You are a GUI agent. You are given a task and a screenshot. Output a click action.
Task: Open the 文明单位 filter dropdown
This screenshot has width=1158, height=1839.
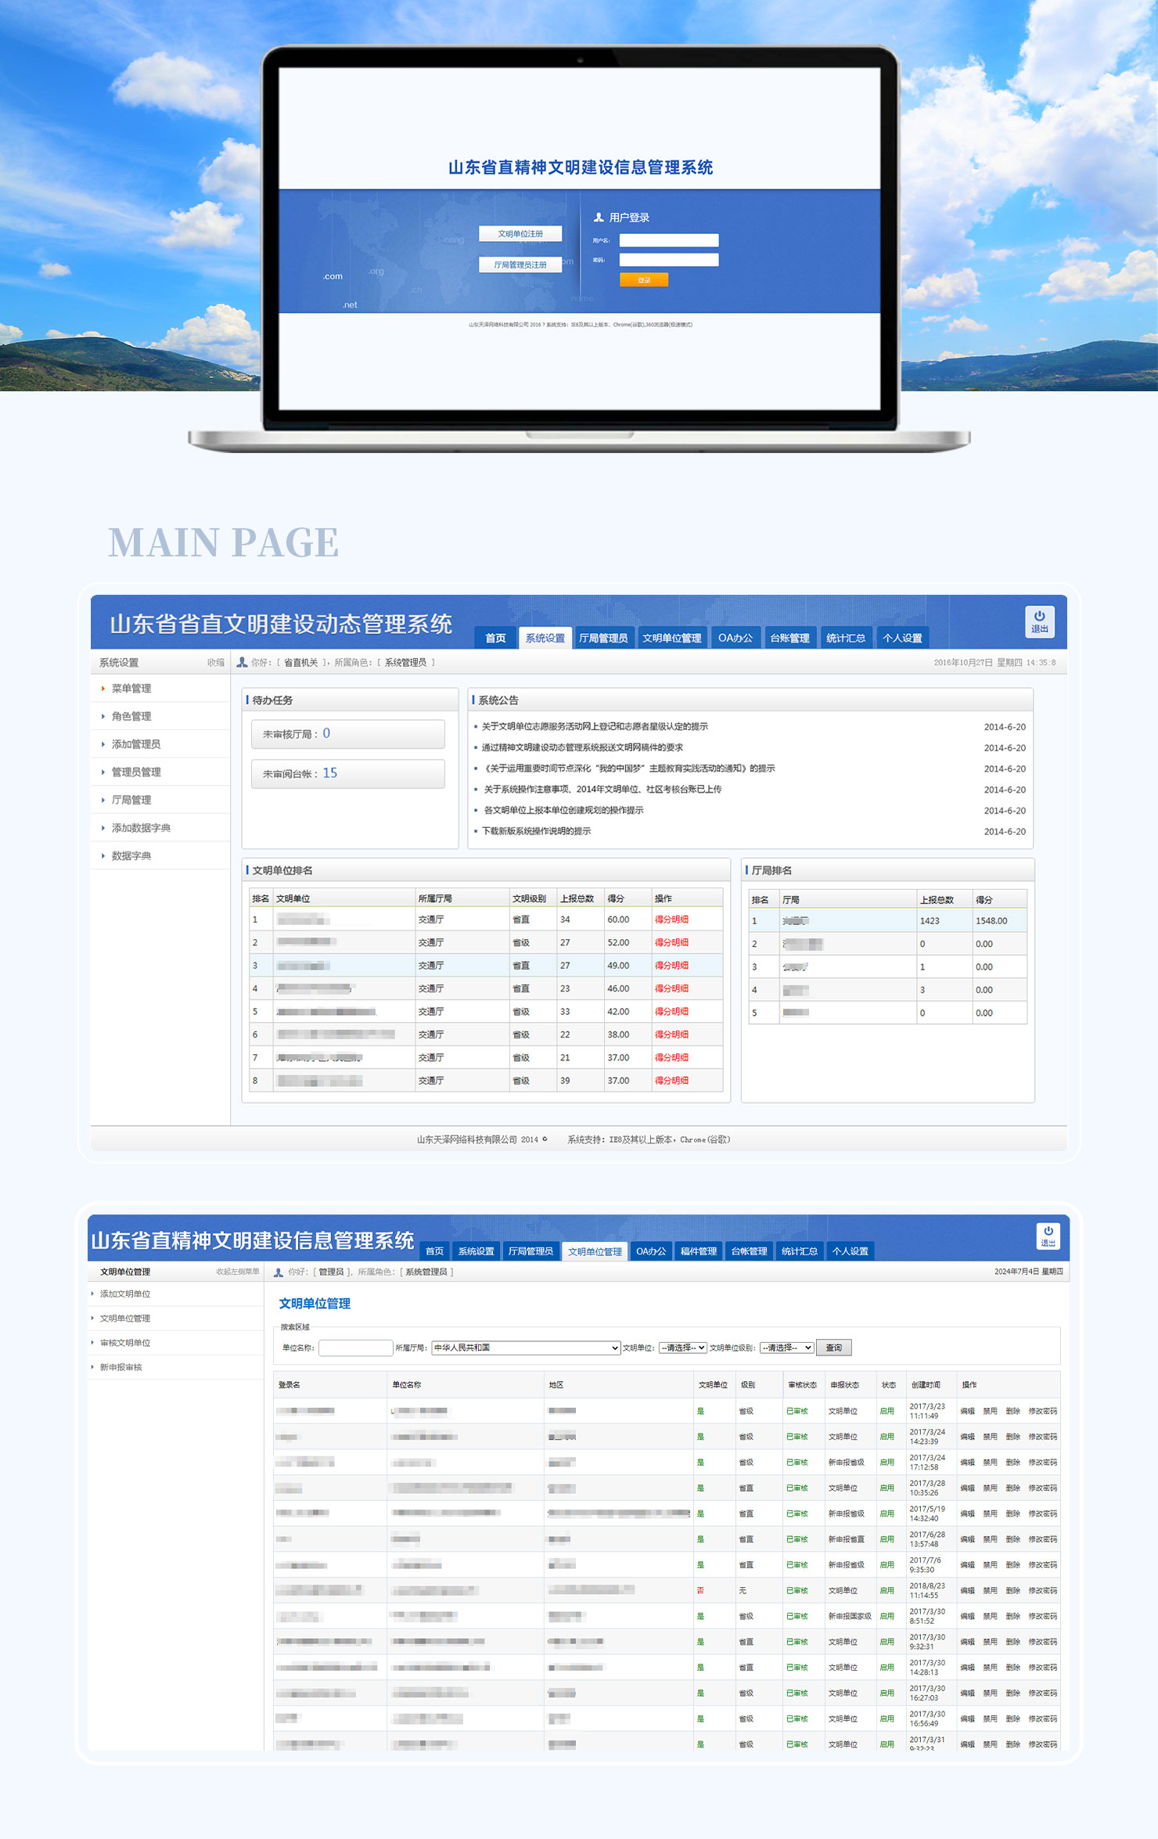(x=683, y=1348)
